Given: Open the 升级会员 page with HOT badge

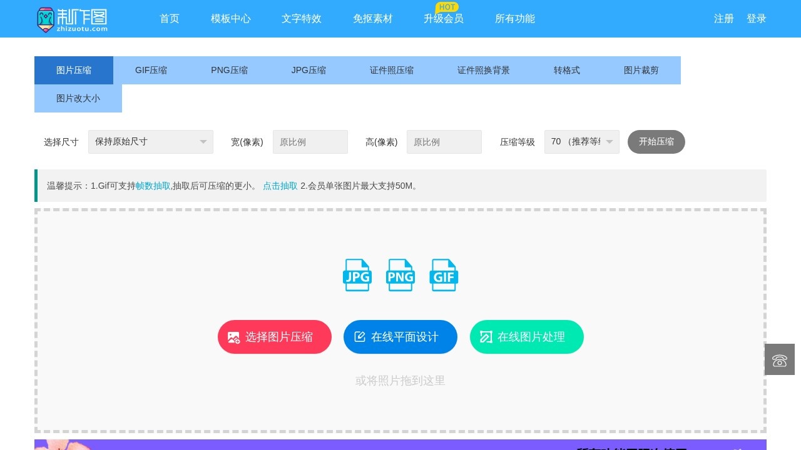Looking at the screenshot, I should 442,19.
